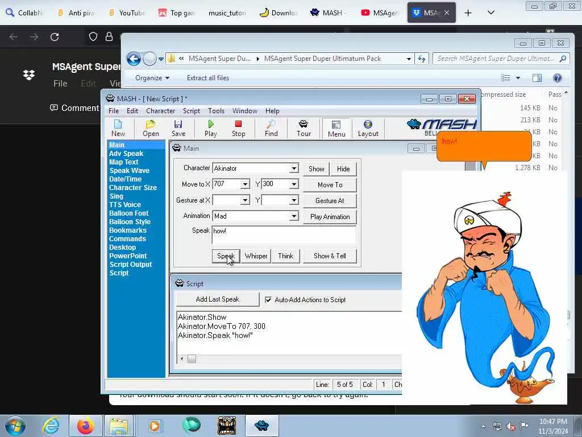
Task: Click the Dropbox logo on the page
Action: coord(29,75)
